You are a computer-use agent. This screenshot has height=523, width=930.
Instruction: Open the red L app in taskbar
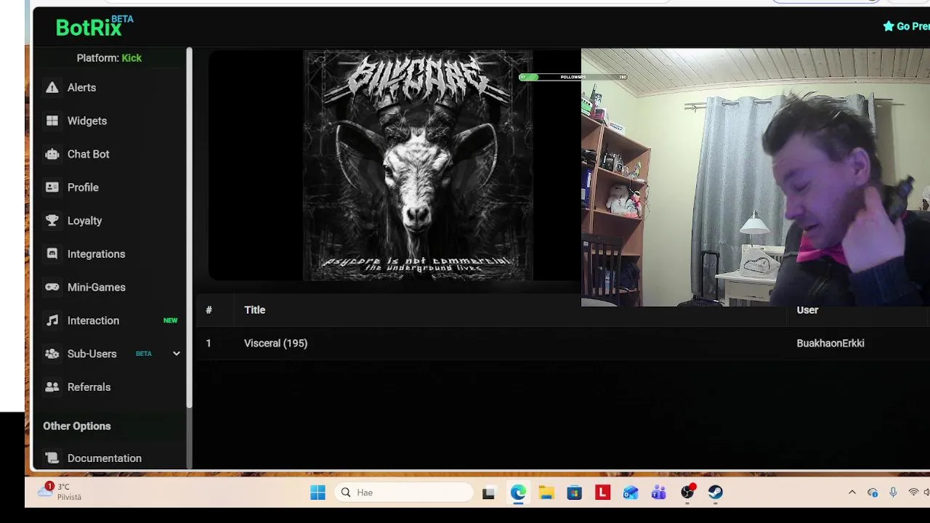click(x=602, y=492)
